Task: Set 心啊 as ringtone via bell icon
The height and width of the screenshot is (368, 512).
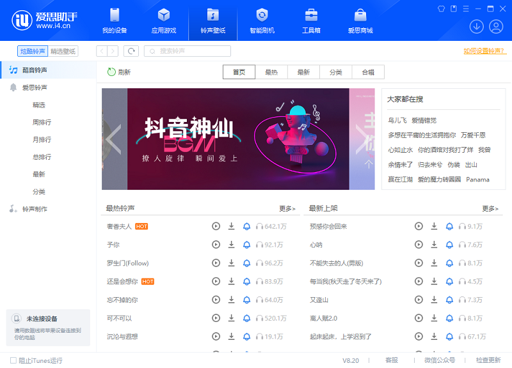Action: click(449, 244)
